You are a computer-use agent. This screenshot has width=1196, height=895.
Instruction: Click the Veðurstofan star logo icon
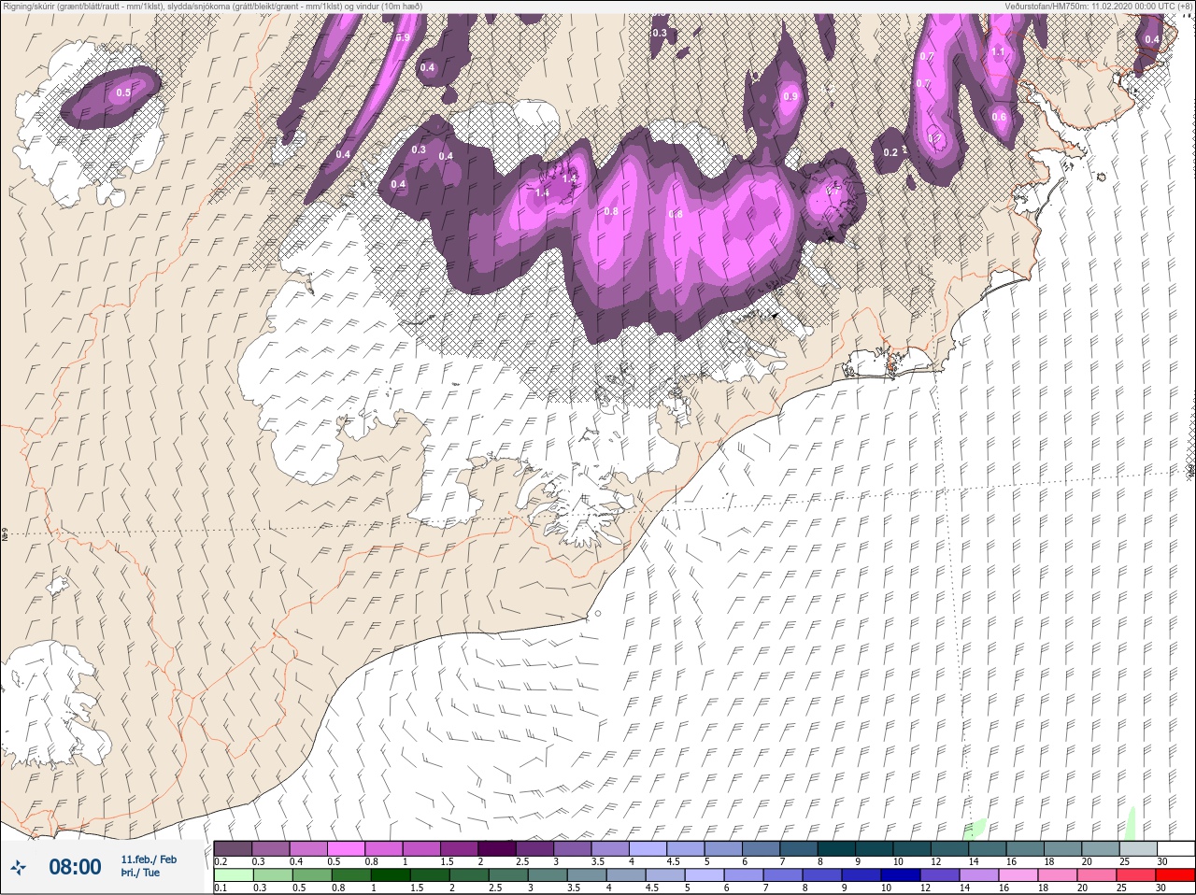tap(18, 868)
